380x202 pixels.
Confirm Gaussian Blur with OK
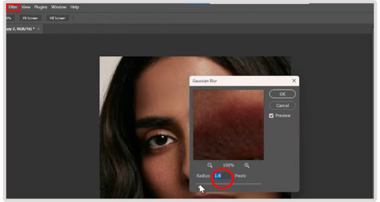282,94
